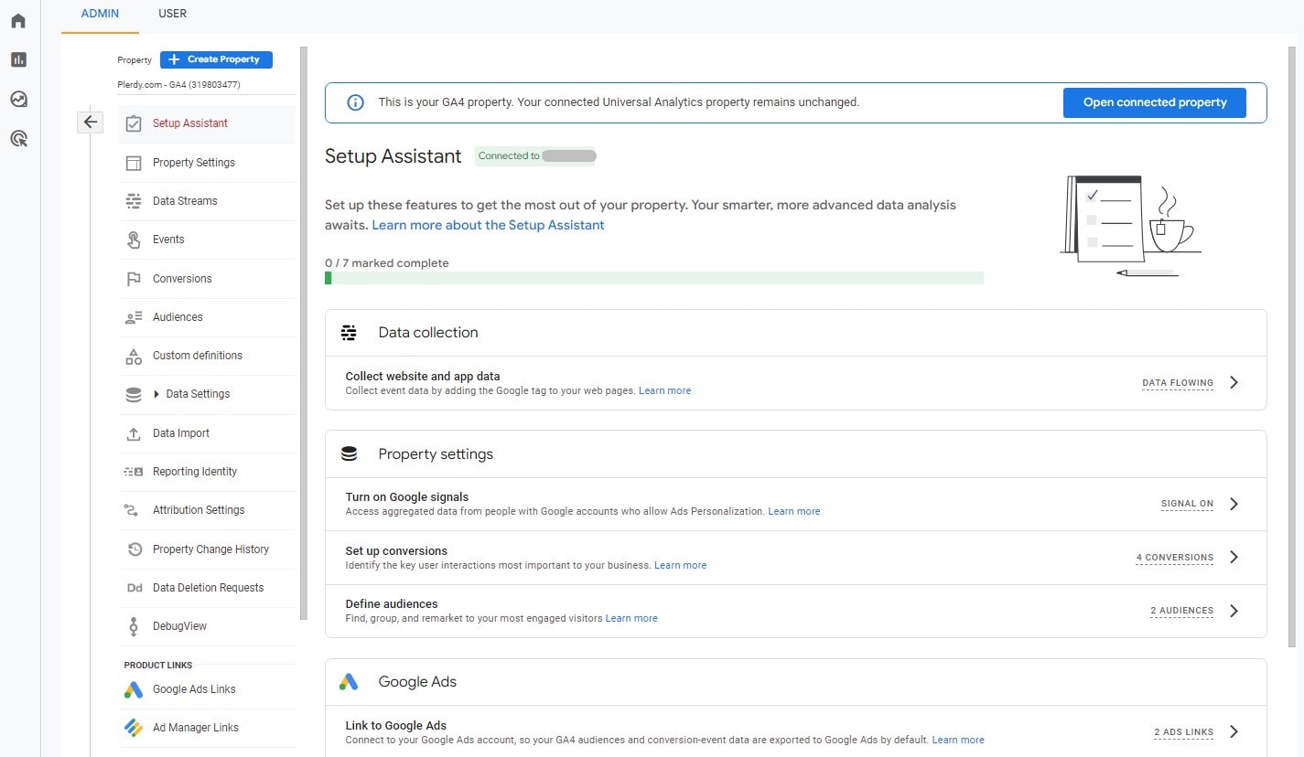Click the info icon in GA4 banner
The image size is (1304, 757).
[x=355, y=102]
